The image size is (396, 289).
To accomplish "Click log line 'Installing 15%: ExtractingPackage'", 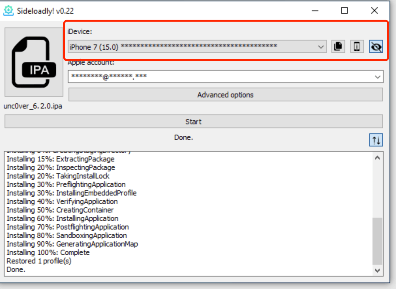I will coord(61,159).
